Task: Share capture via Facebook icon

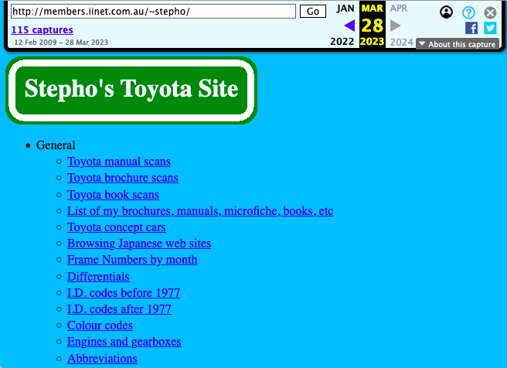Action: [x=471, y=28]
